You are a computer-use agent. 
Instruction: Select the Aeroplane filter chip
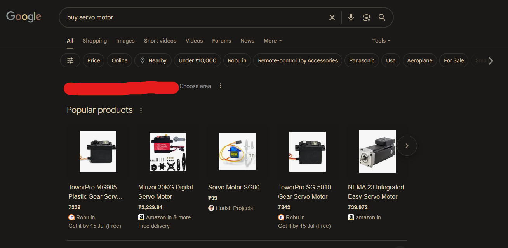point(420,60)
